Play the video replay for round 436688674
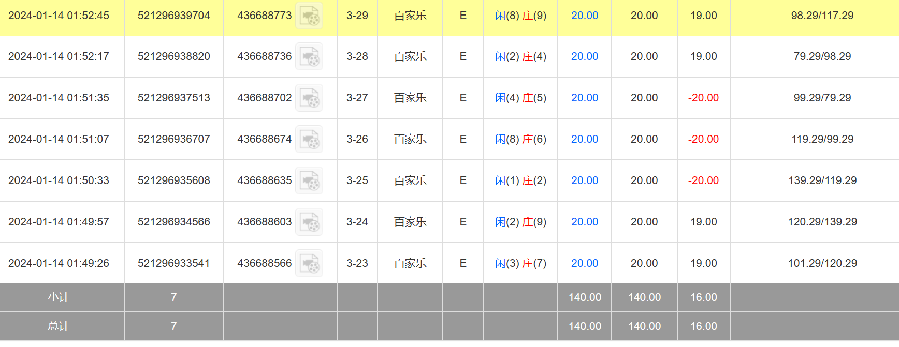899x347 pixels. pos(309,139)
